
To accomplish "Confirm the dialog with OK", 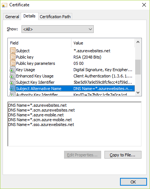I will pos(133,182).
